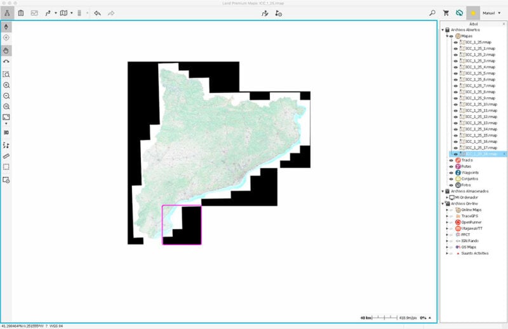Open the track tool dropdown arrow
Screen dimensions: 508x329
(56, 13)
